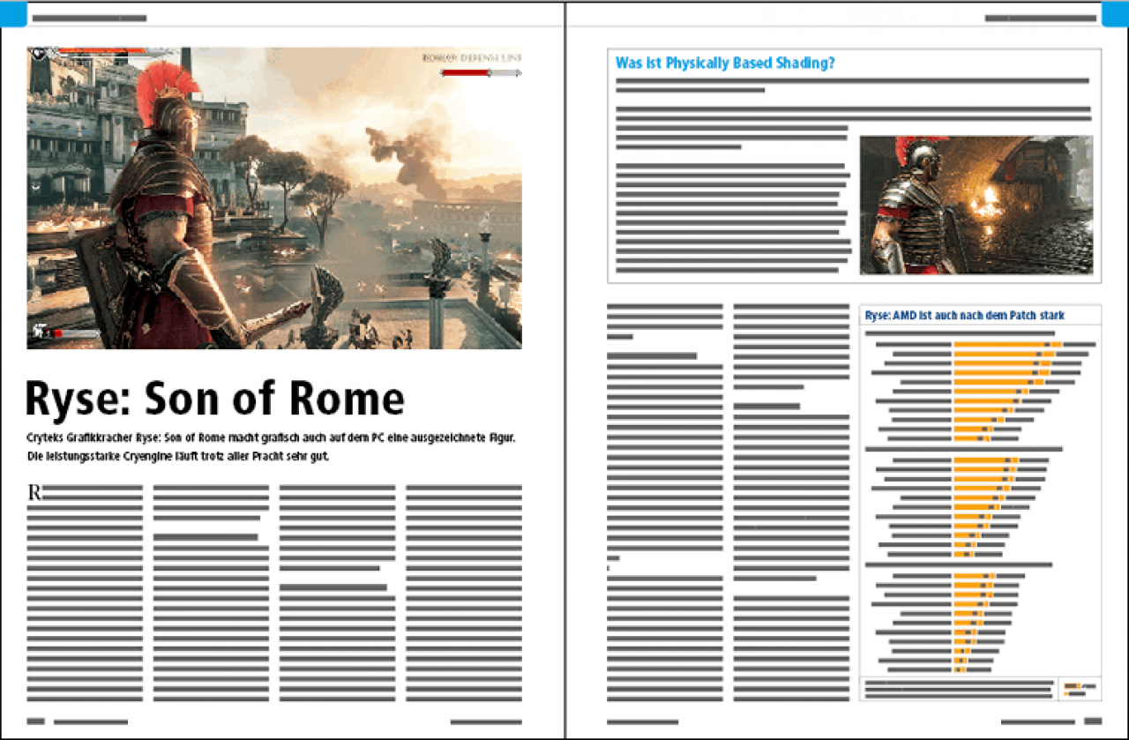Open the large Roman soldier city screenshot
Screen dimensions: 1129x740
(274, 198)
